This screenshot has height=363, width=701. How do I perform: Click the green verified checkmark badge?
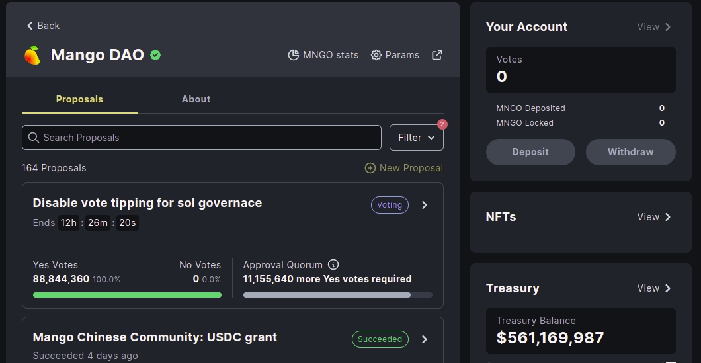155,55
